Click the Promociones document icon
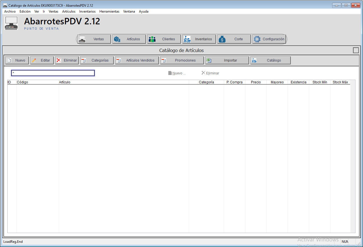363x247 pixels. pos(164,60)
